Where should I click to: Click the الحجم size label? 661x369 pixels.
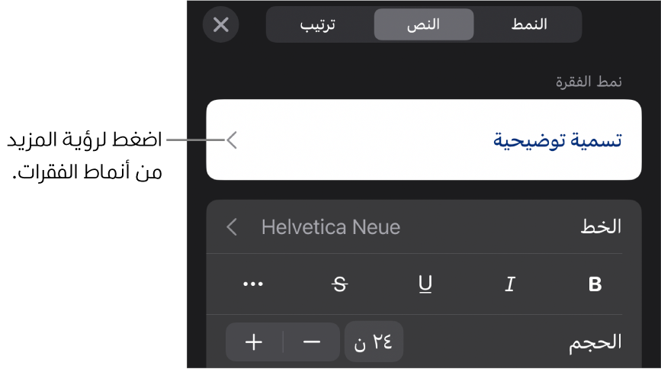(595, 342)
